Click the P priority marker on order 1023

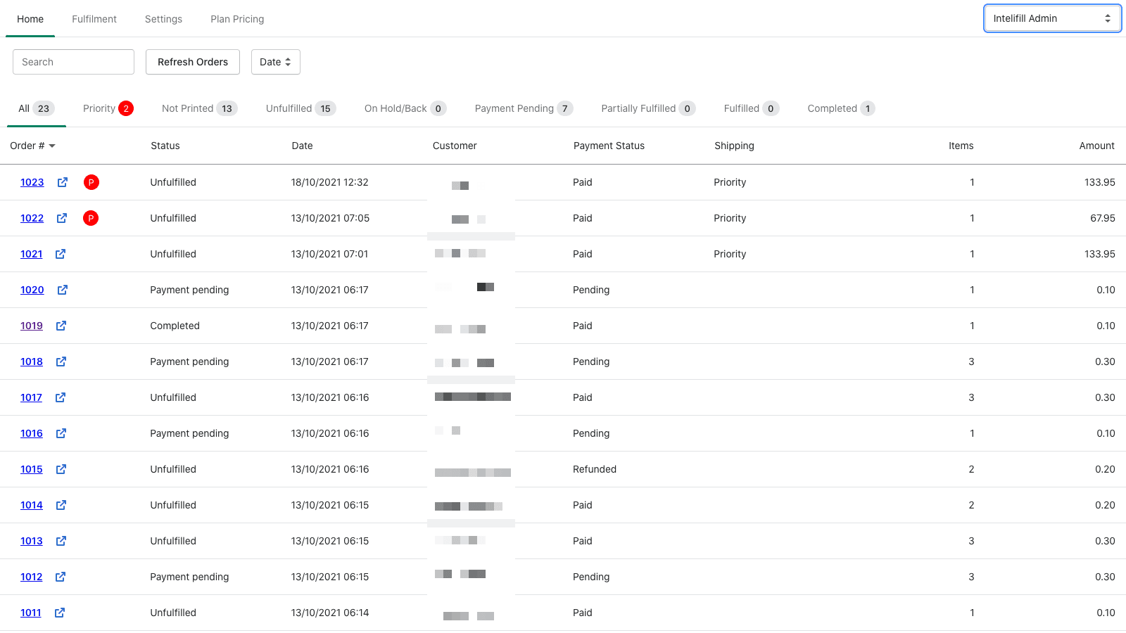[91, 182]
